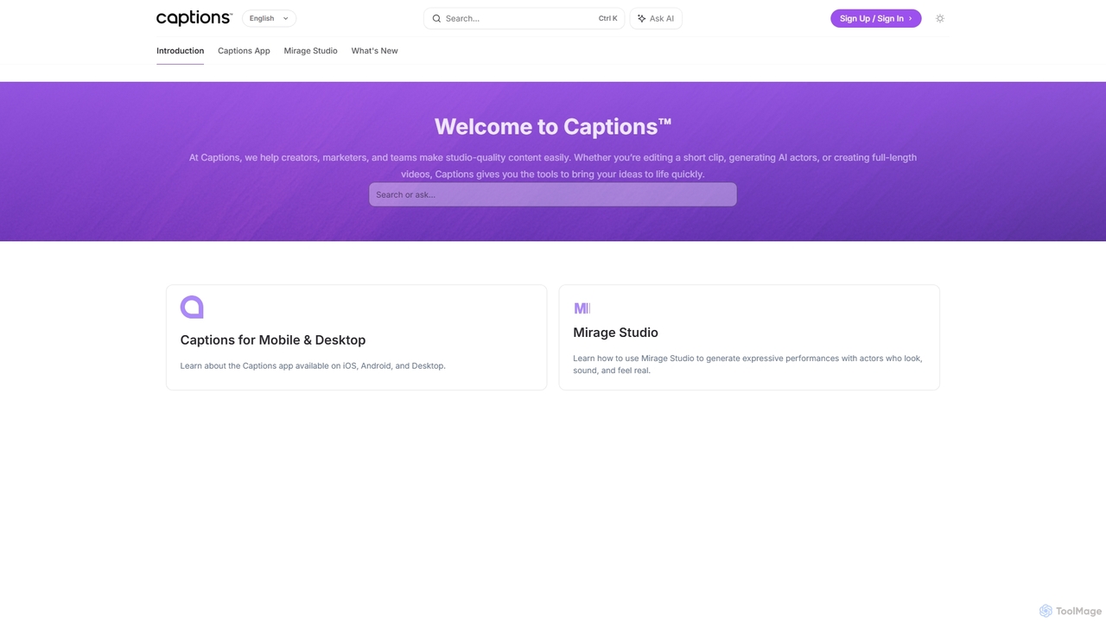Open the Ask AI assistant button
Screen dimensions: 1106x622
point(656,18)
